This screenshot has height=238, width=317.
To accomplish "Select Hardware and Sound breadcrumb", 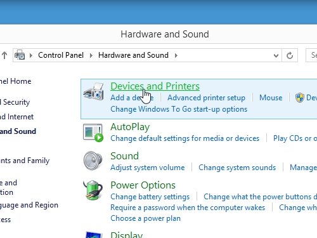I will [133, 55].
